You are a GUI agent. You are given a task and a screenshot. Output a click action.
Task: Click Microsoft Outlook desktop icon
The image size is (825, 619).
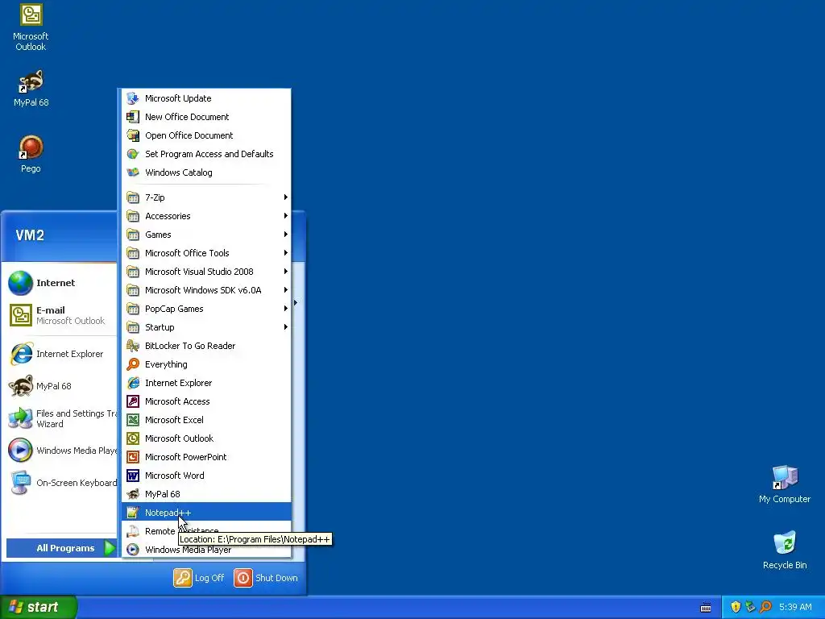31,28
